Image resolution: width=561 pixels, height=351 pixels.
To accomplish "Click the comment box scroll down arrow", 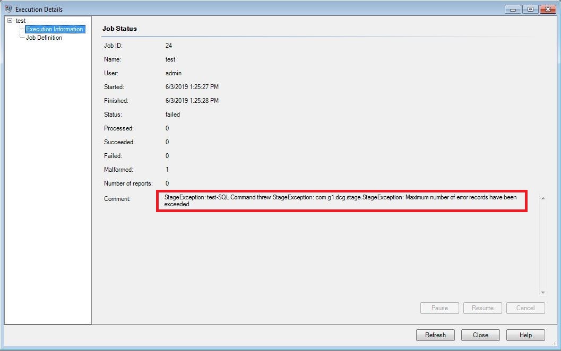I will [543, 292].
